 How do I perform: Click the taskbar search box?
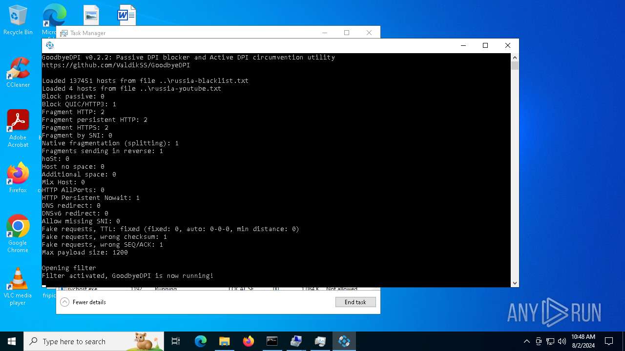pos(94,341)
